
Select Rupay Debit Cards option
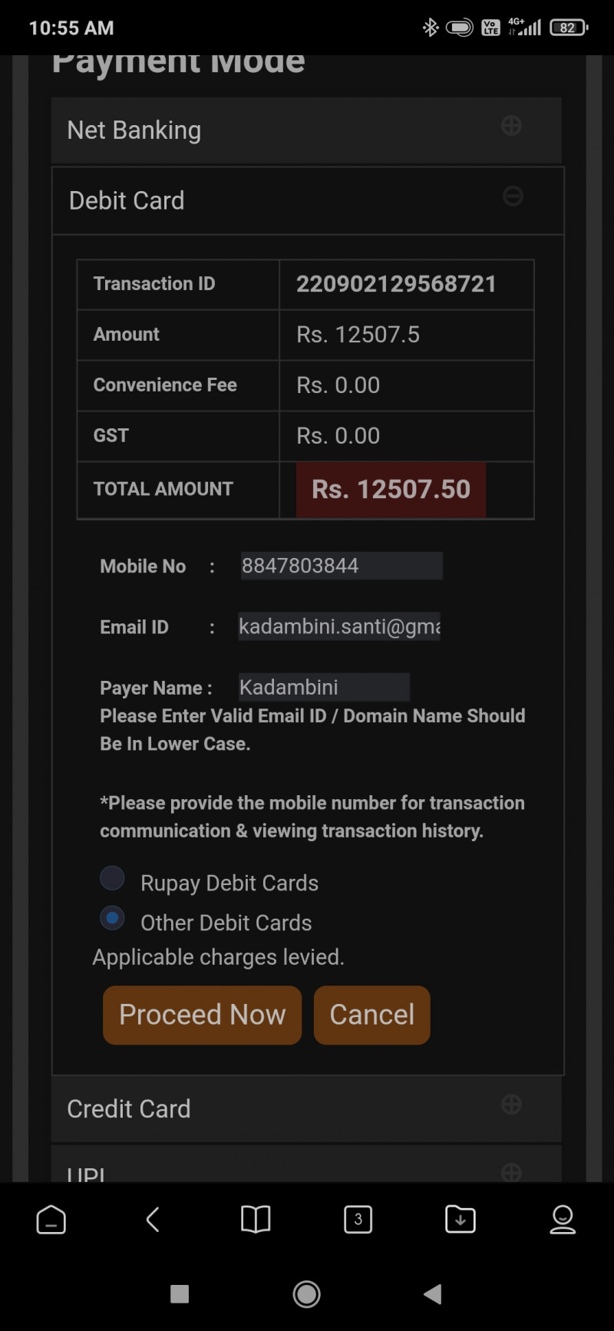113,878
